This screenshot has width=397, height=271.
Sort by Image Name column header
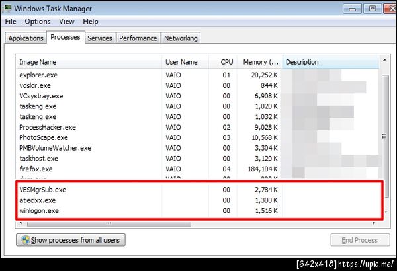[x=89, y=62]
